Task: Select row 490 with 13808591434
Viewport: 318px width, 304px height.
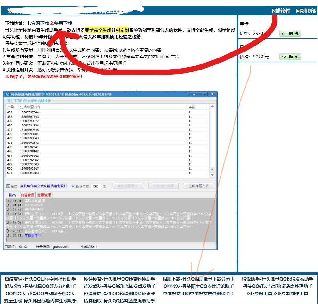Action: (107, 125)
